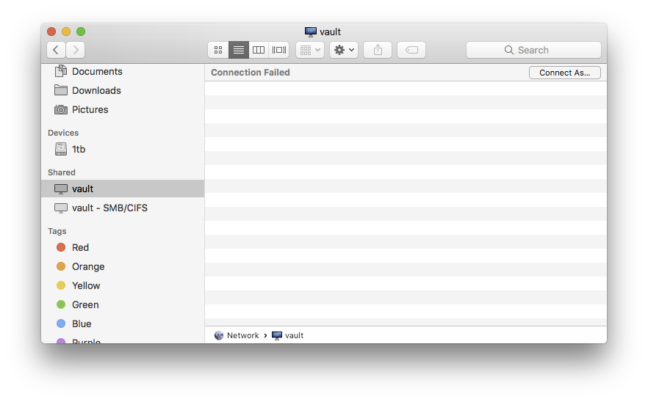Image resolution: width=648 pixels, height=402 pixels.
Task: Click the Connection Failed status text
Action: [251, 72]
